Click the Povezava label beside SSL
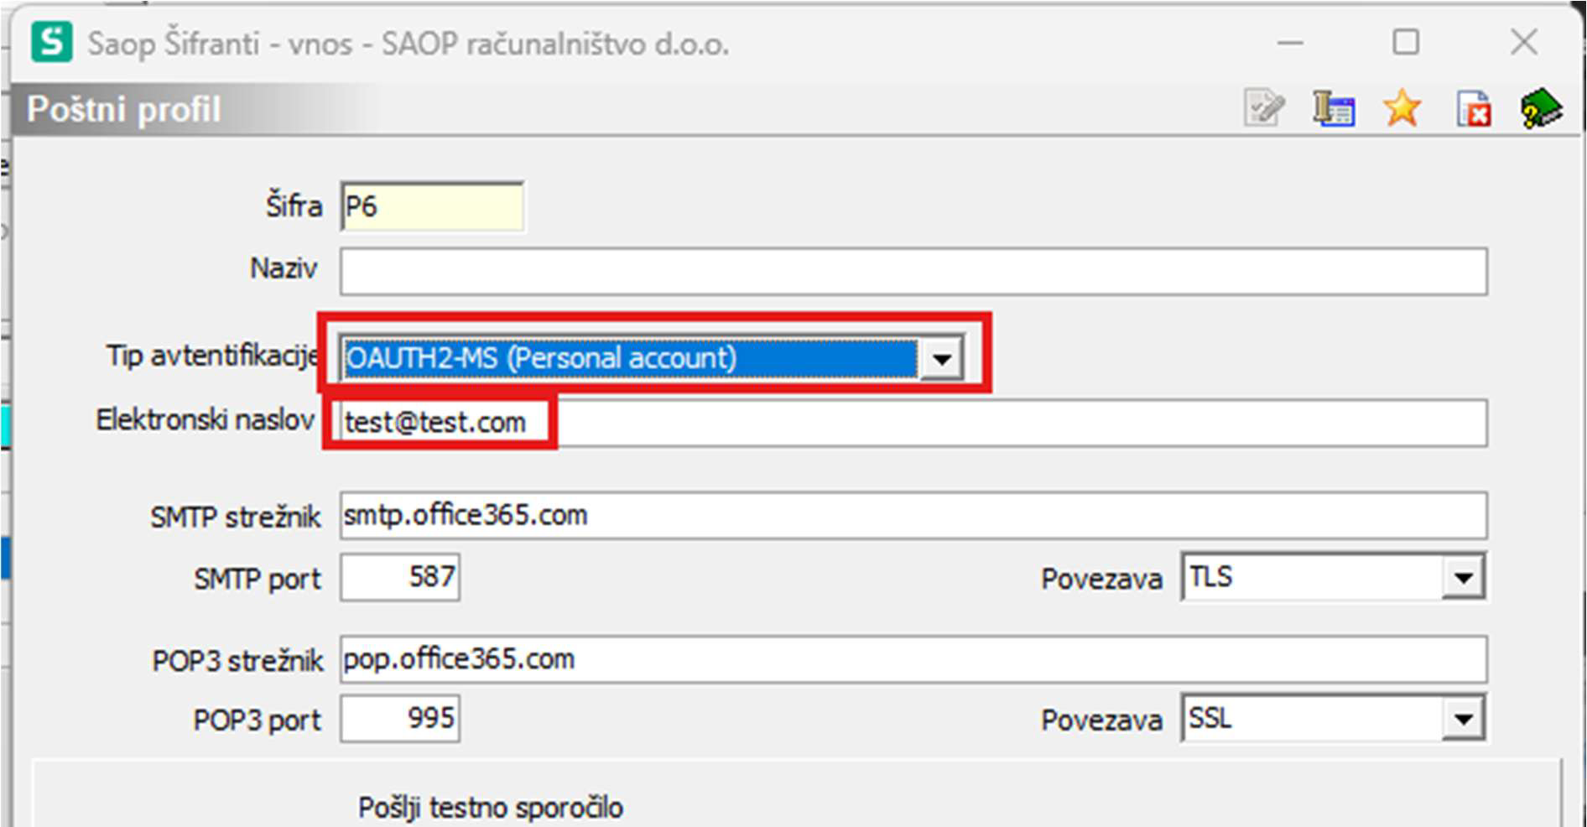This screenshot has height=827, width=1587. point(1101,720)
